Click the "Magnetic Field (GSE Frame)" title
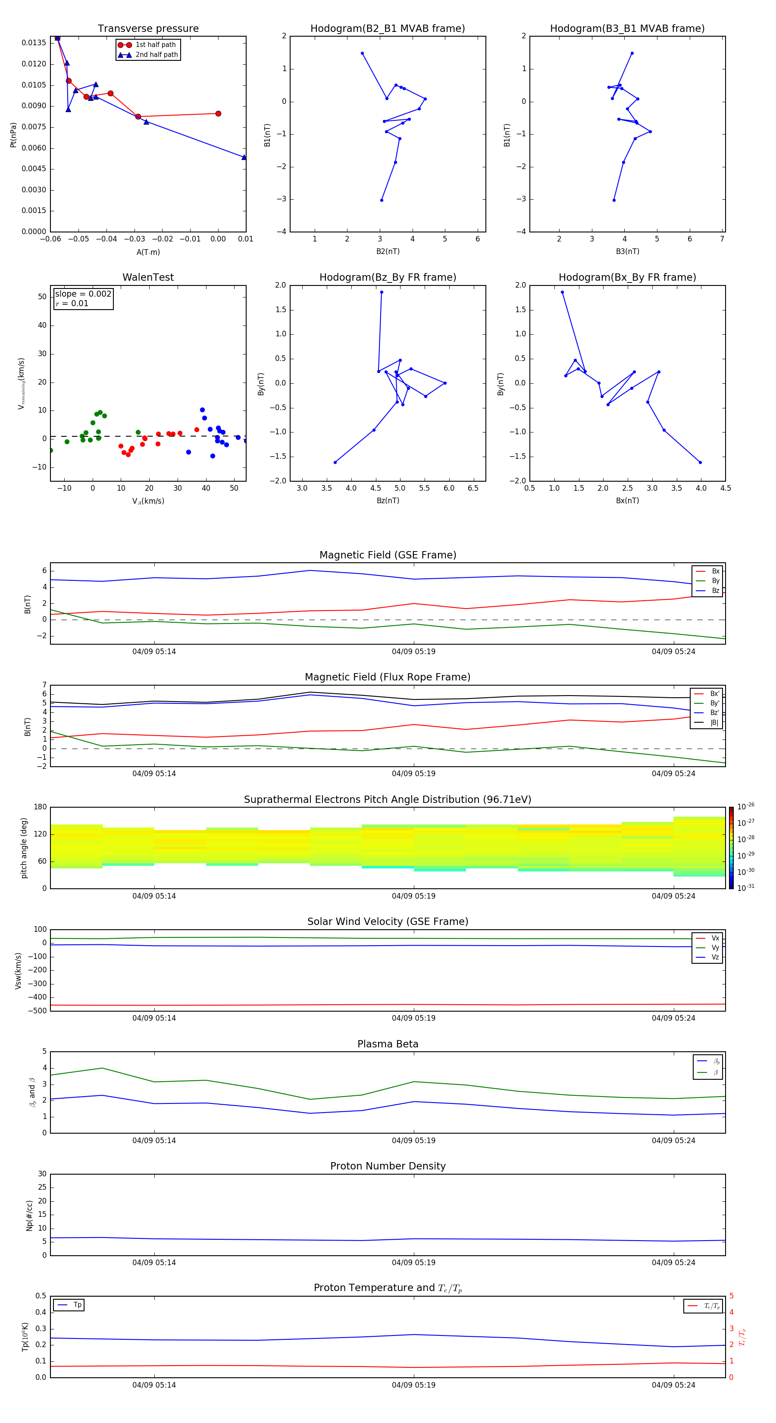Screen dimensions: 776x1423 (x=388, y=555)
